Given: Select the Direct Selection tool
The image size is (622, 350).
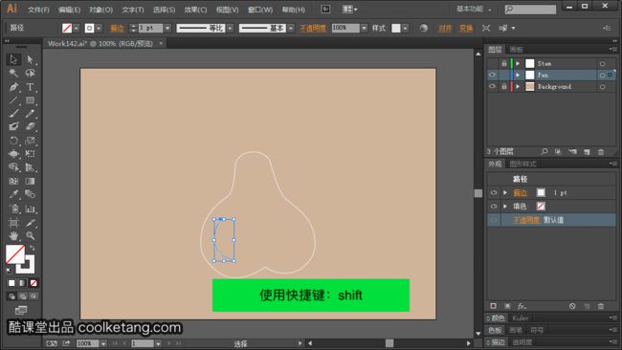Looking at the screenshot, I should (30, 59).
